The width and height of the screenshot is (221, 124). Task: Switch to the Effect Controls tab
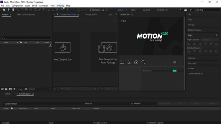26,14
